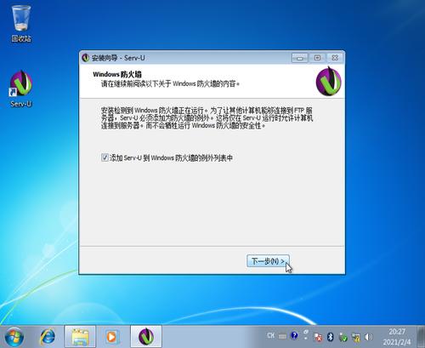Click the green device tray icon

pyautogui.click(x=343, y=337)
